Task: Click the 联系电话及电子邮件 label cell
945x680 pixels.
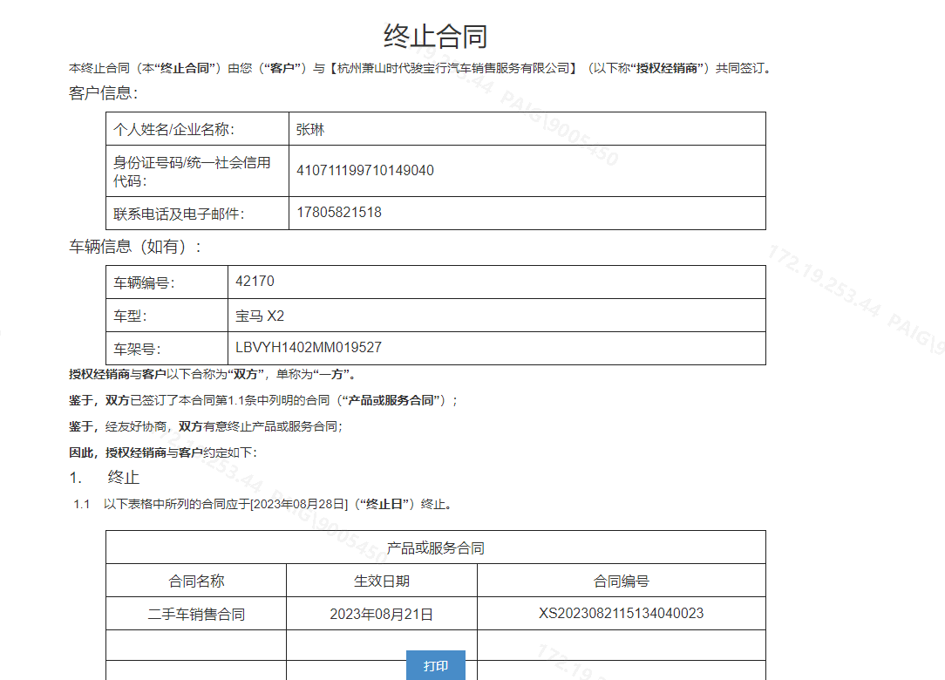Action: click(197, 213)
